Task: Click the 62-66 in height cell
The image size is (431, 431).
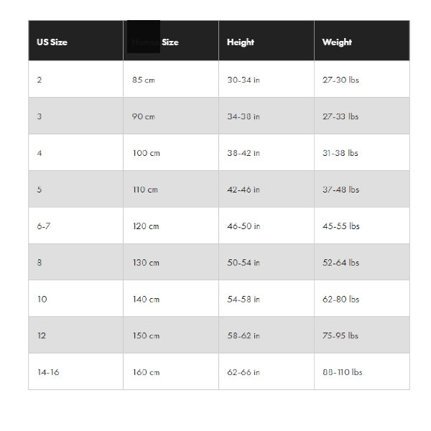Action: pos(267,371)
